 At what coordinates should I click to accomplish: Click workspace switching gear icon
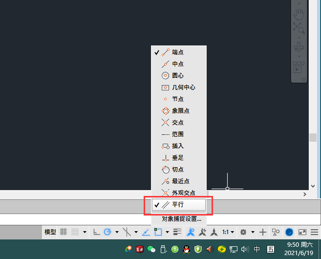pyautogui.click(x=243, y=232)
